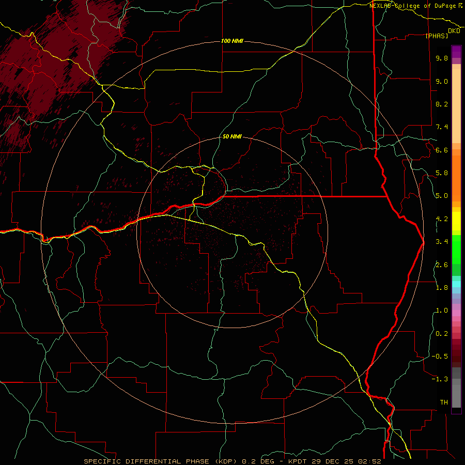Select the "-0.5" scale label
The height and width of the screenshot is (465, 465).
click(440, 357)
